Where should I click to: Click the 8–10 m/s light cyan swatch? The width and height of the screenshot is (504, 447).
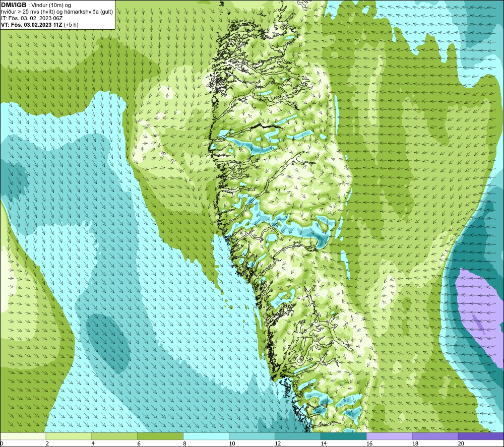pos(206,436)
